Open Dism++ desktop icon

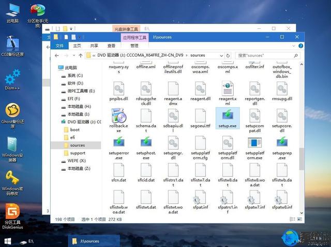[12, 80]
